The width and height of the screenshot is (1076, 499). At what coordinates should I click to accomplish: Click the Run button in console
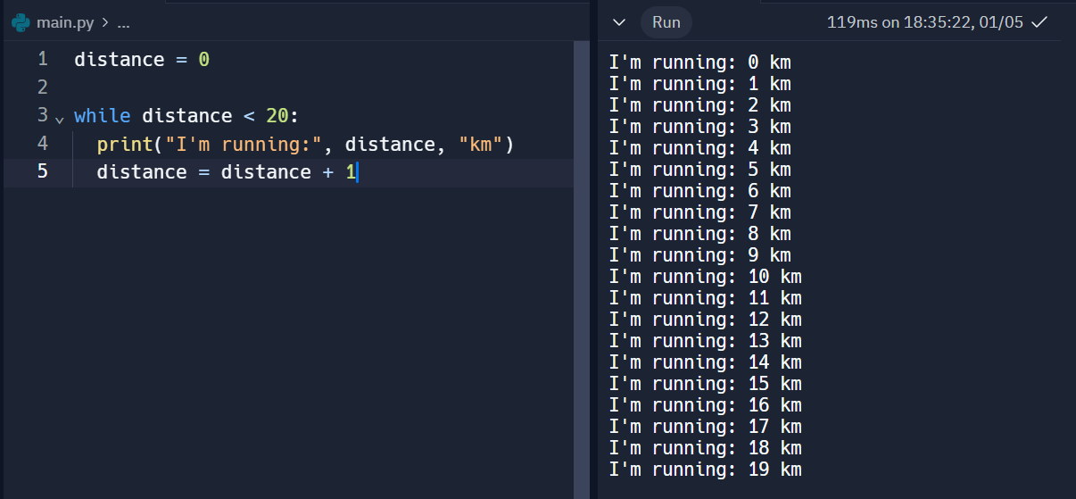[666, 22]
